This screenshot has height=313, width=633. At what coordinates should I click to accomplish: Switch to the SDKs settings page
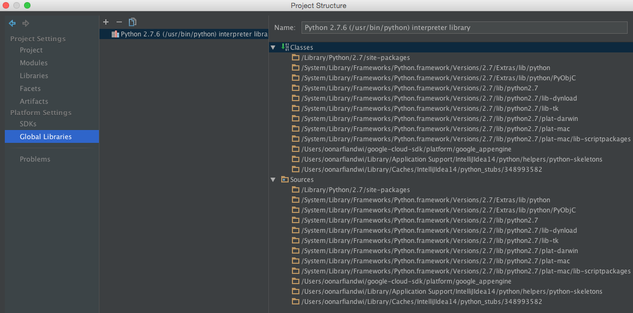click(28, 124)
